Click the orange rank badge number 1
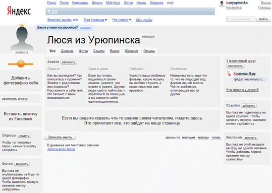Image resolution: width=272 pixels, height=193 pixels. [x=21, y=64]
